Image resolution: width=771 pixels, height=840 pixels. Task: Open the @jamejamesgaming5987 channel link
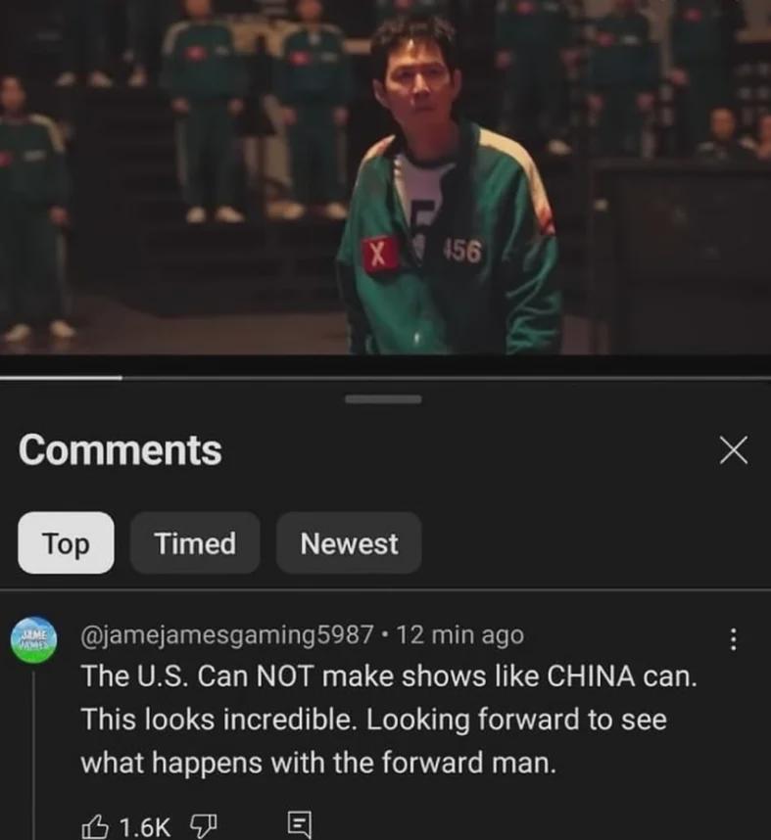coord(227,634)
